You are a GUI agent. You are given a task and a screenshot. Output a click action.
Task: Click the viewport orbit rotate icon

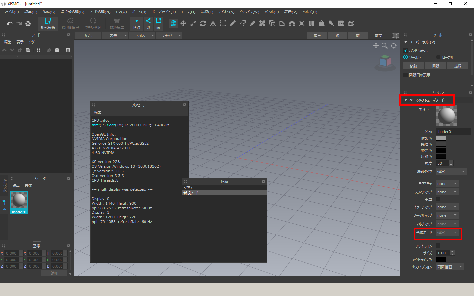click(x=394, y=46)
